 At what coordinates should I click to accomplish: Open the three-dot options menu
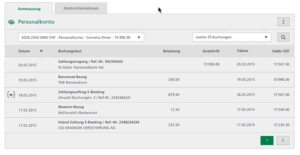tap(283, 22)
